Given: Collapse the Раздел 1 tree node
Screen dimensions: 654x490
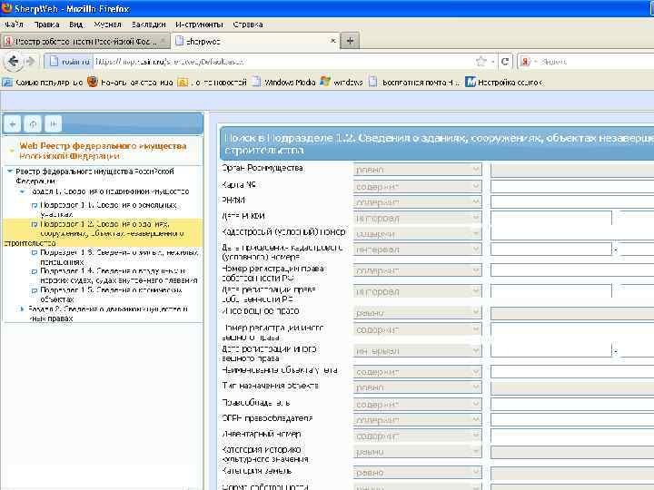Looking at the screenshot, I should click(23, 191).
